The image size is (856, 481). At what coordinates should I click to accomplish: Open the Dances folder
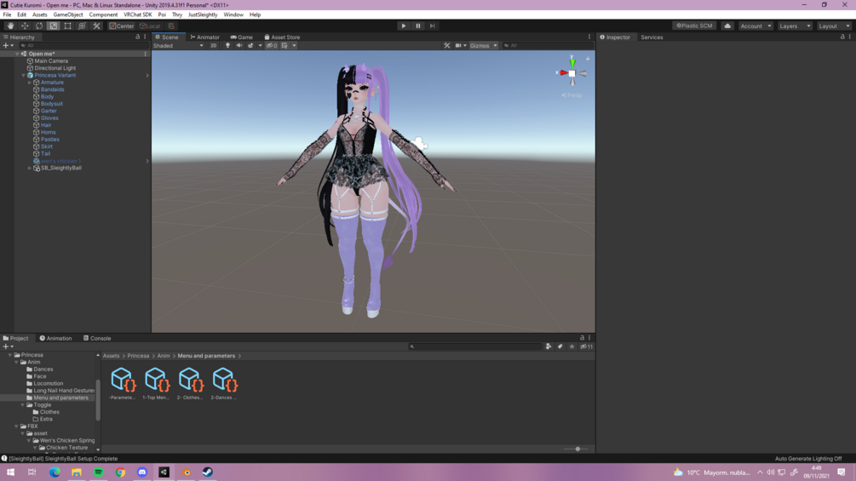(43, 369)
